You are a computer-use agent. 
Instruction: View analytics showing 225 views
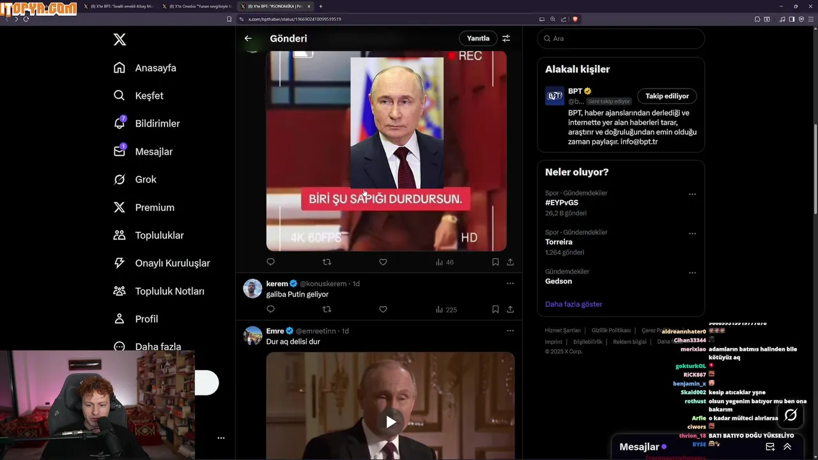[446, 309]
